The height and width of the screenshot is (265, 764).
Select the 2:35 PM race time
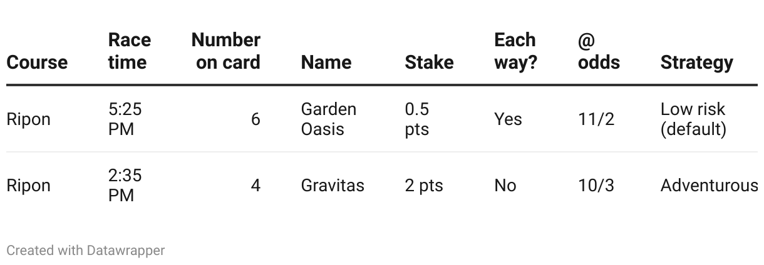[125, 186]
